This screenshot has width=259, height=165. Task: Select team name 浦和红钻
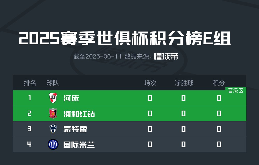(x=79, y=114)
